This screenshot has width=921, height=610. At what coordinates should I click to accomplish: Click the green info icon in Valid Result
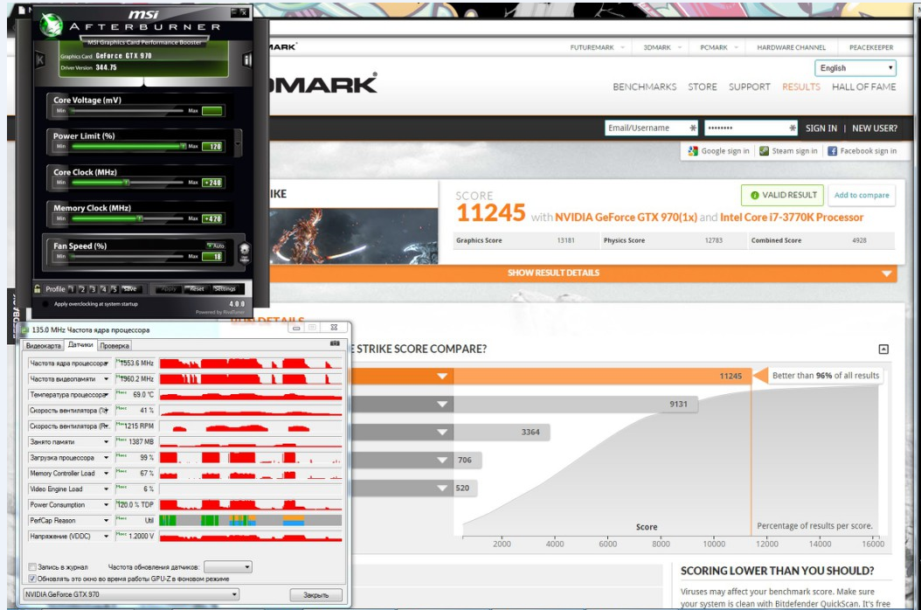click(x=754, y=195)
